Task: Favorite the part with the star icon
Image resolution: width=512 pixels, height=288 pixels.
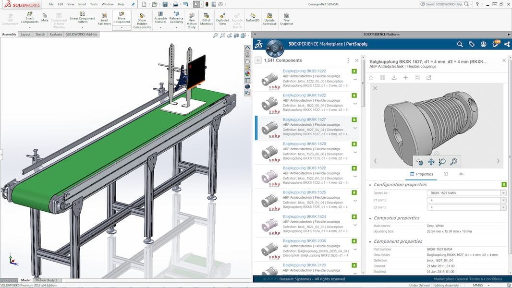Action: (371, 77)
